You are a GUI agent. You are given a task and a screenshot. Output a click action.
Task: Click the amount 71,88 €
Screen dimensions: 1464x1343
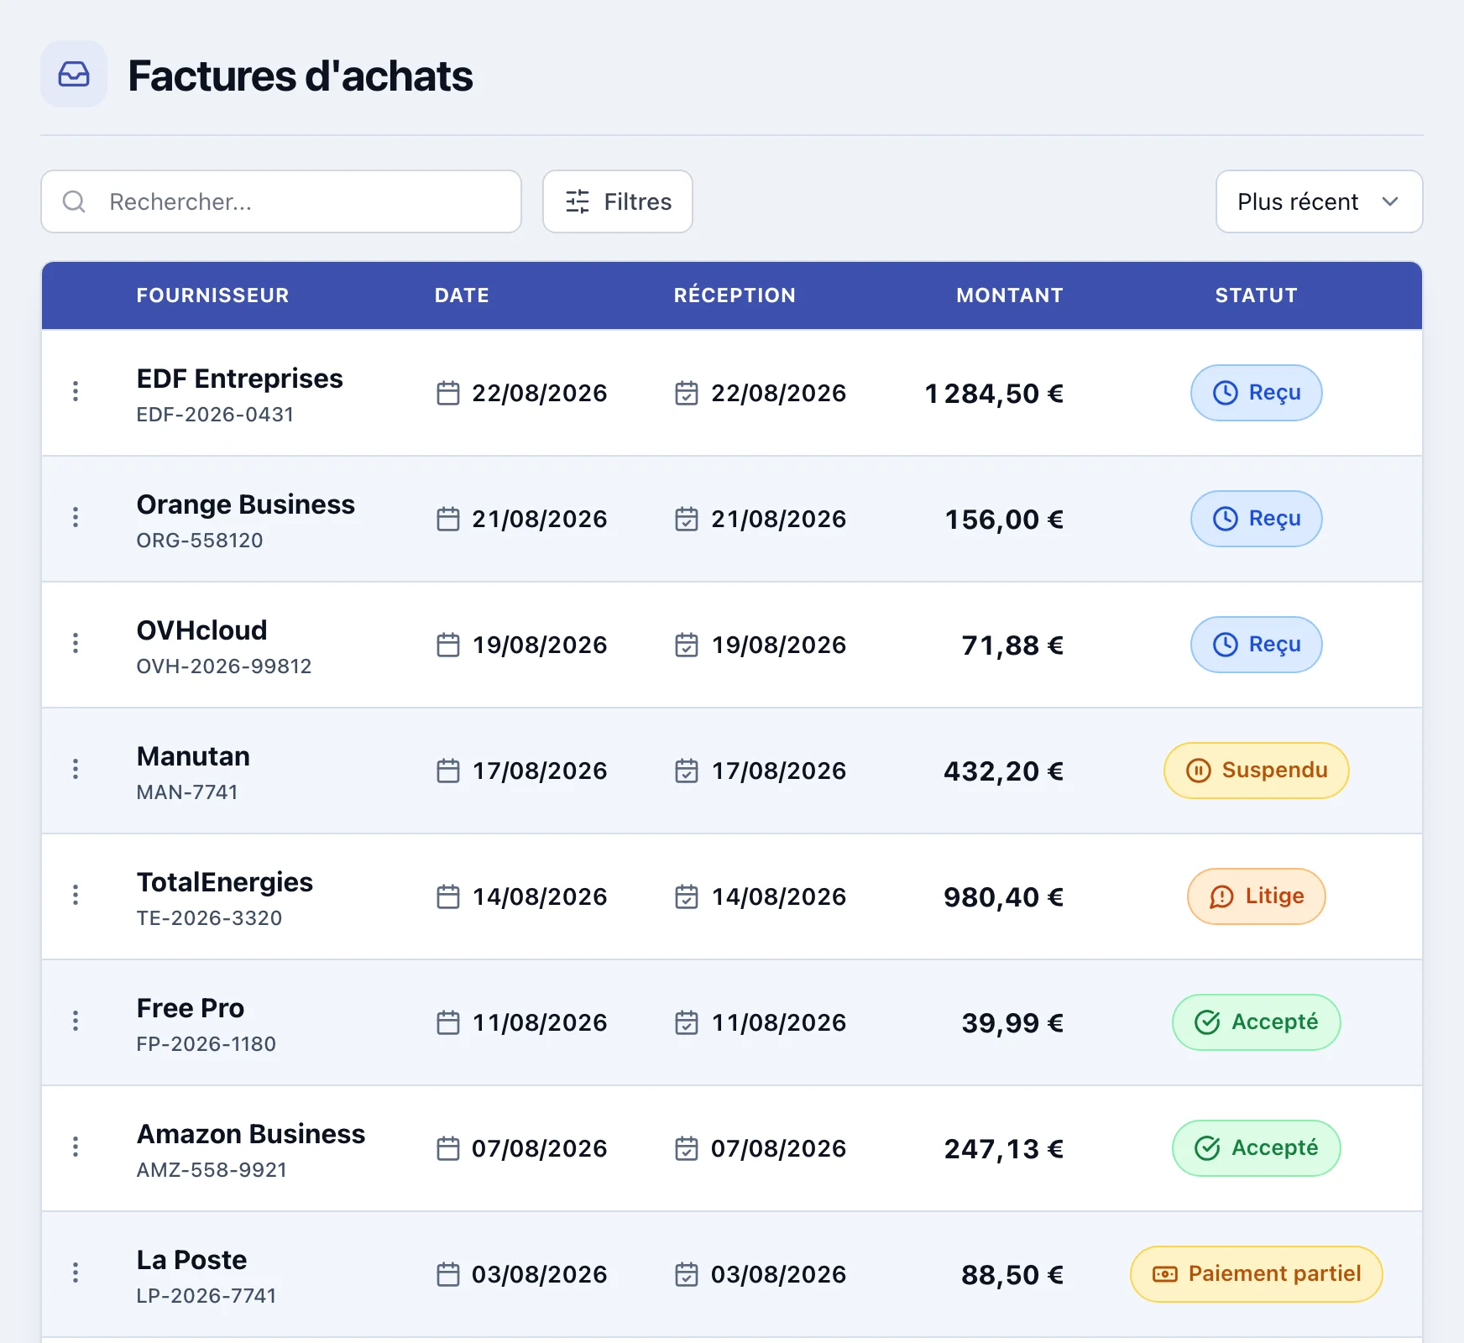(x=1012, y=645)
